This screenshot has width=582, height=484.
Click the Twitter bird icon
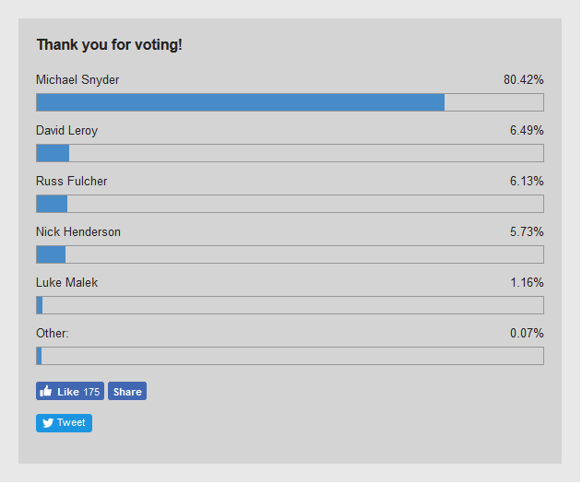point(48,423)
